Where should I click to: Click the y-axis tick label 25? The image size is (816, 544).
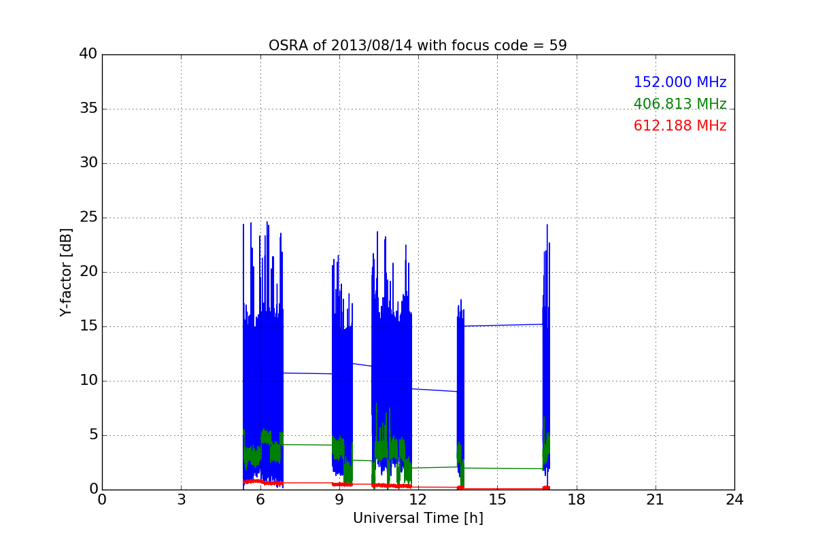(88, 218)
